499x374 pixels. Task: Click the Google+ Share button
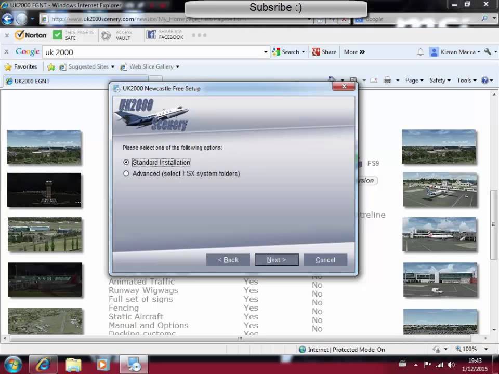pos(324,52)
